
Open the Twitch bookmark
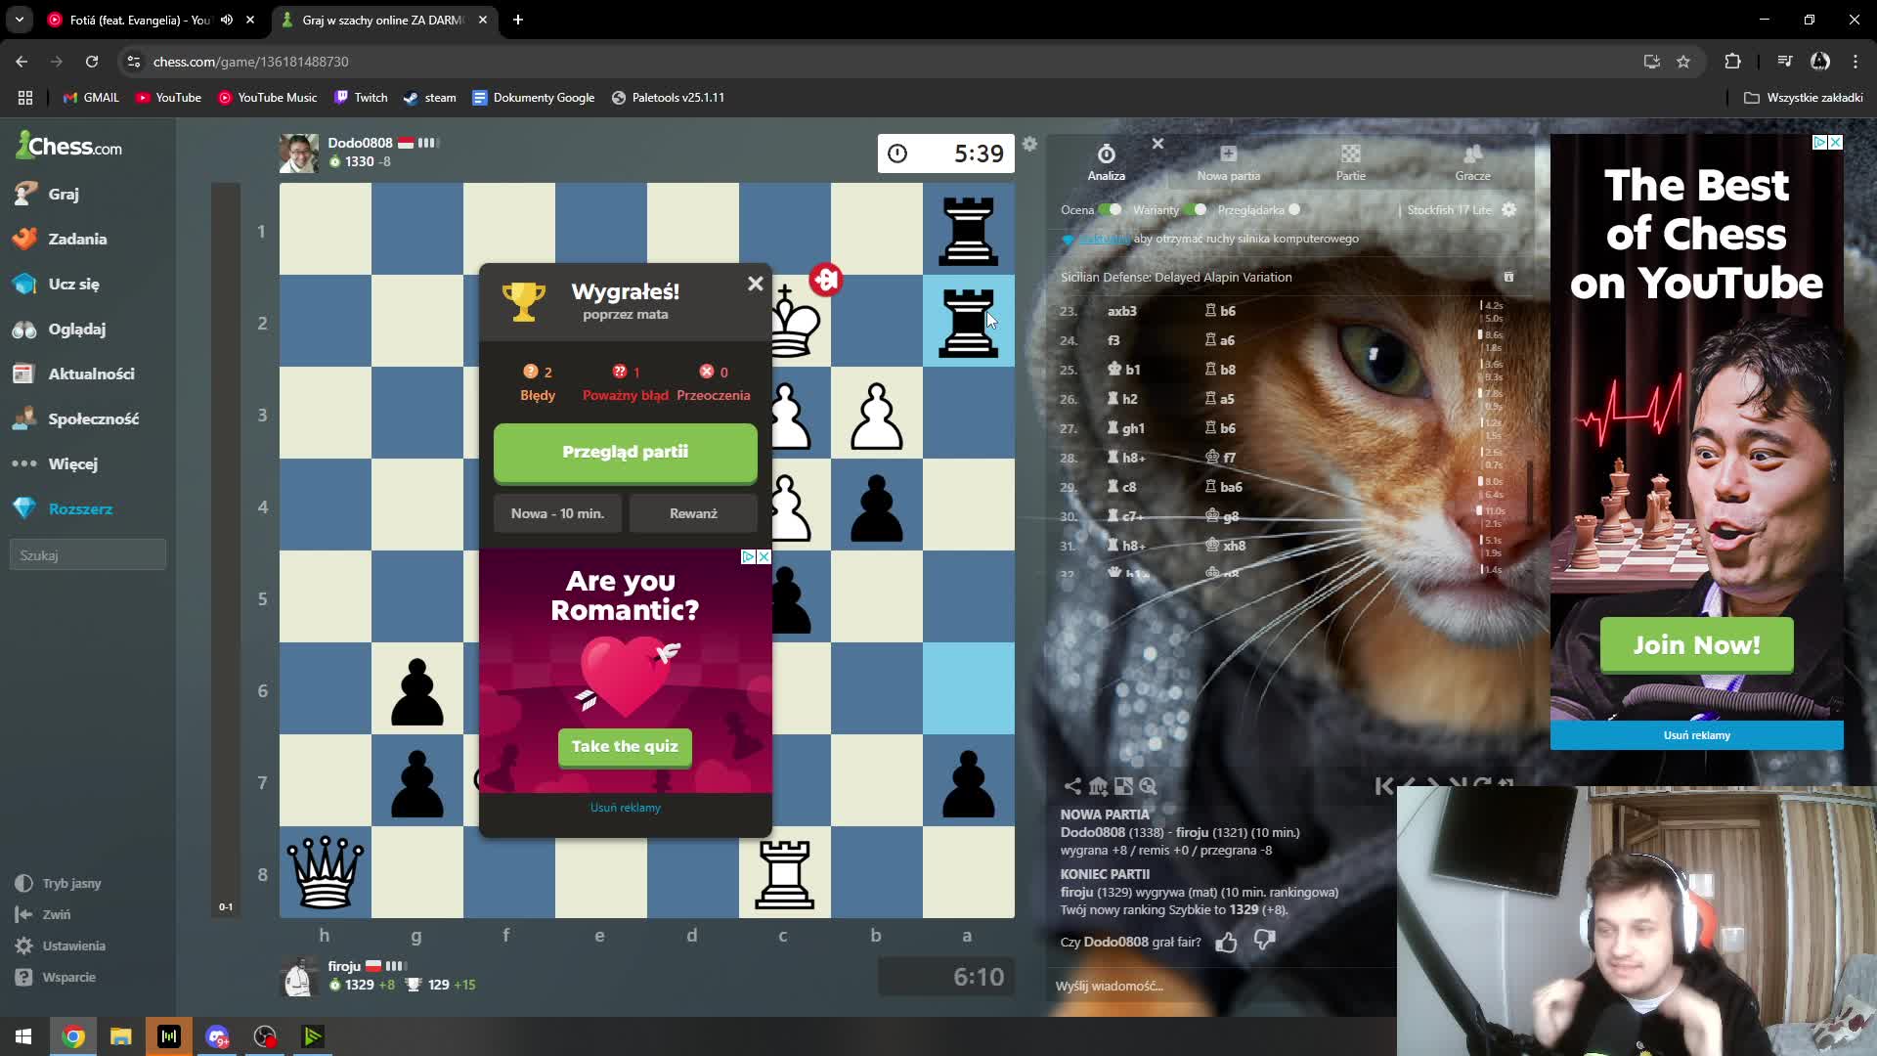coord(361,98)
